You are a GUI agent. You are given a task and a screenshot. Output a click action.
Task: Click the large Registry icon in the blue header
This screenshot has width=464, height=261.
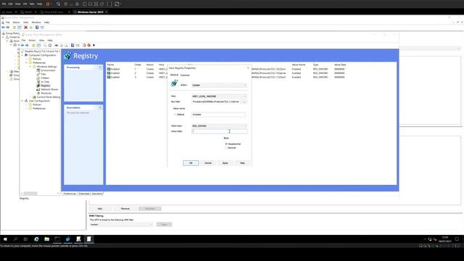[67, 56]
